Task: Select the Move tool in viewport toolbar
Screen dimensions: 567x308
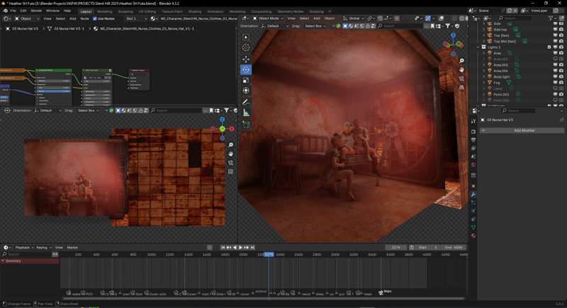Action: (246, 59)
